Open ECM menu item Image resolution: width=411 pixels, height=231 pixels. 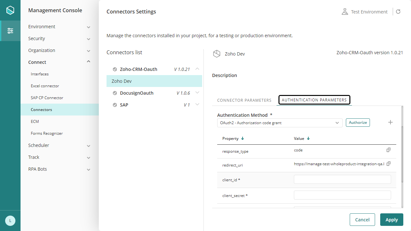pos(35,122)
